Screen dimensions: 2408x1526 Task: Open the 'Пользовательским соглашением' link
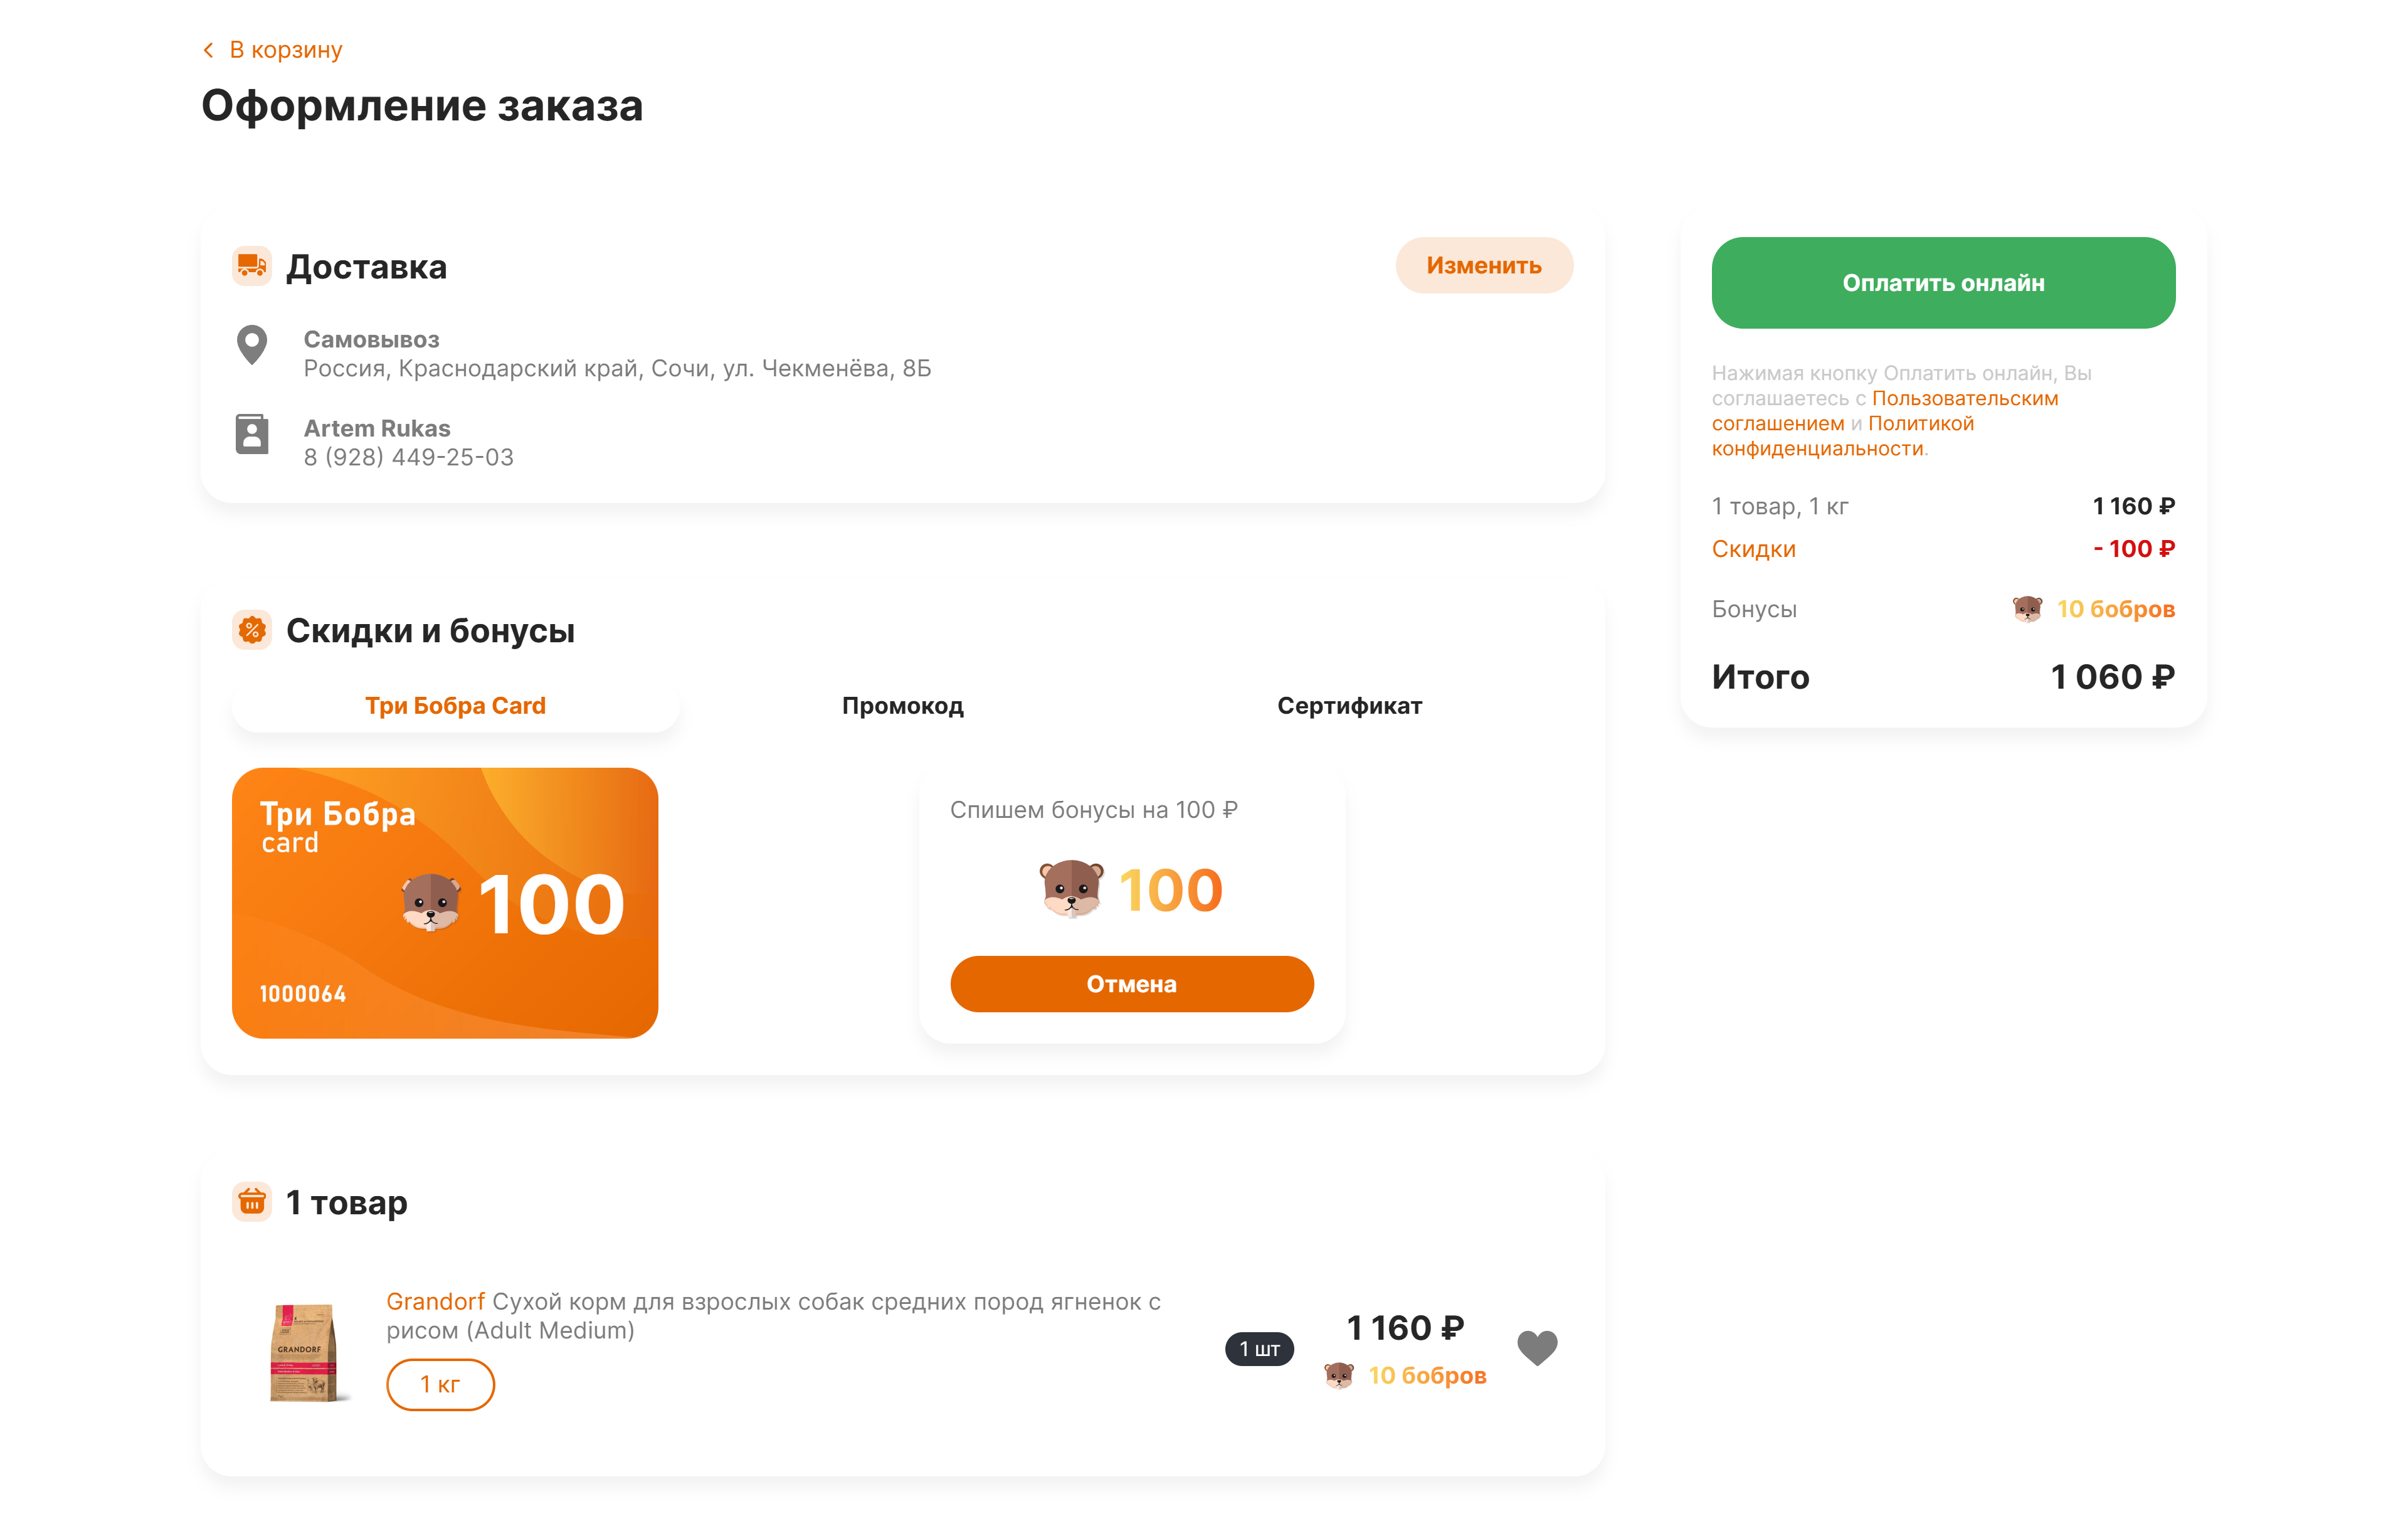[1964, 399]
